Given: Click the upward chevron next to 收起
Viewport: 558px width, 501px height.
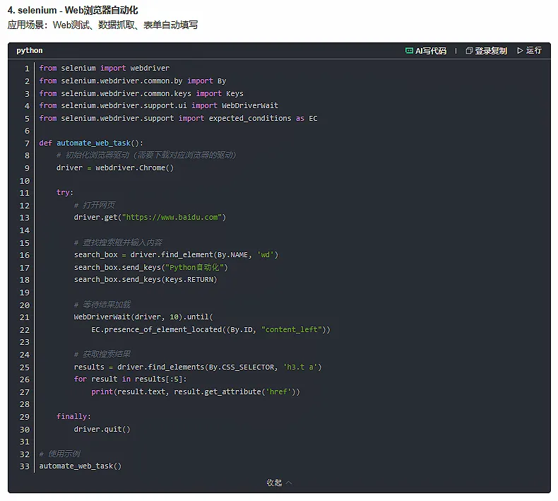Looking at the screenshot, I should pos(289,483).
